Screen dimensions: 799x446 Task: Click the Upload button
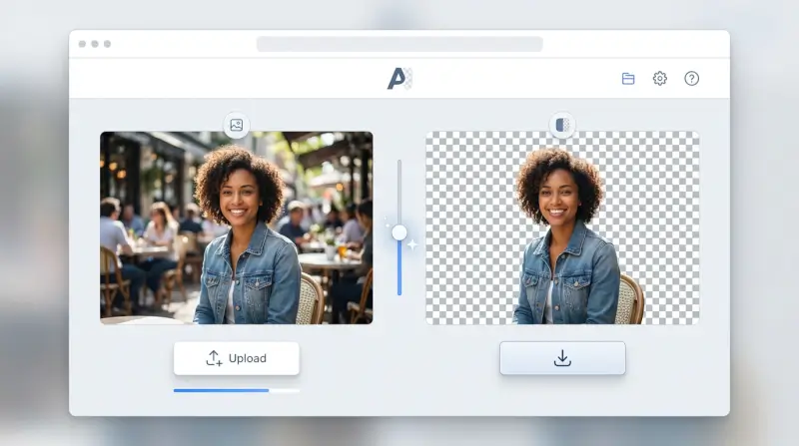[x=237, y=358]
